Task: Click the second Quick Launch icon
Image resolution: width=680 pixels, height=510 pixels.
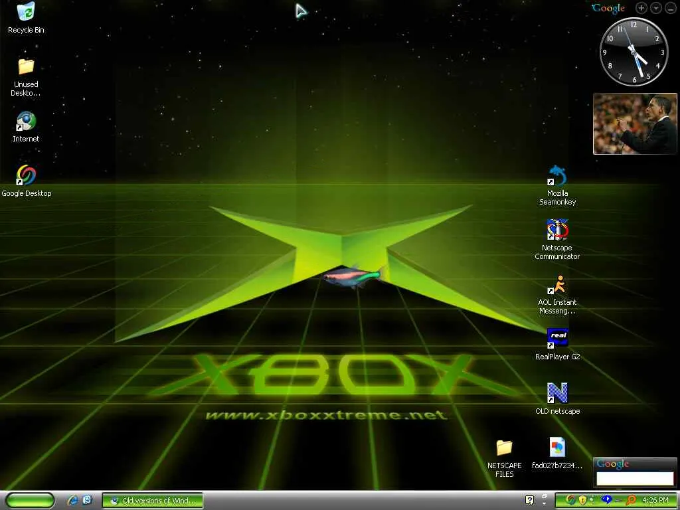Action: [x=87, y=500]
